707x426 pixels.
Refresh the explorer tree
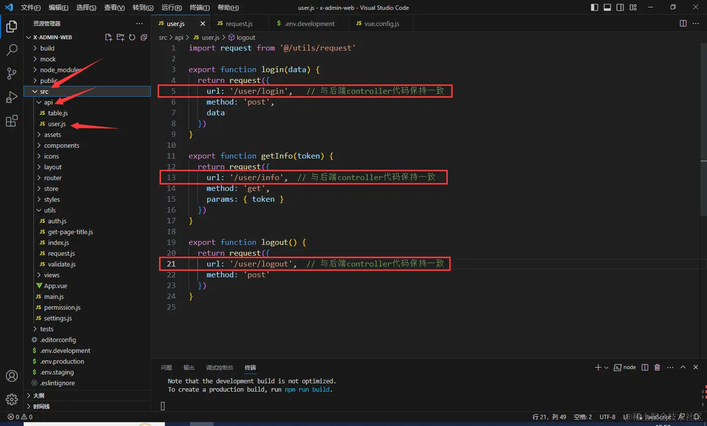132,37
